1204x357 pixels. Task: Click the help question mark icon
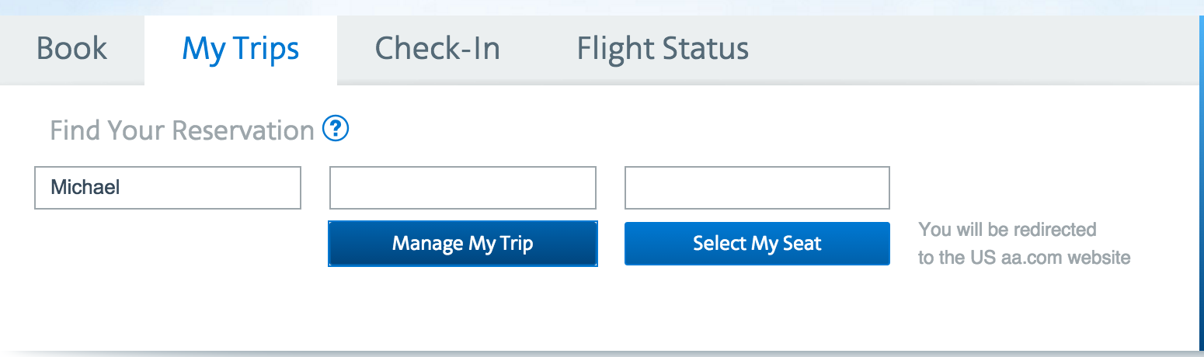pos(336,129)
